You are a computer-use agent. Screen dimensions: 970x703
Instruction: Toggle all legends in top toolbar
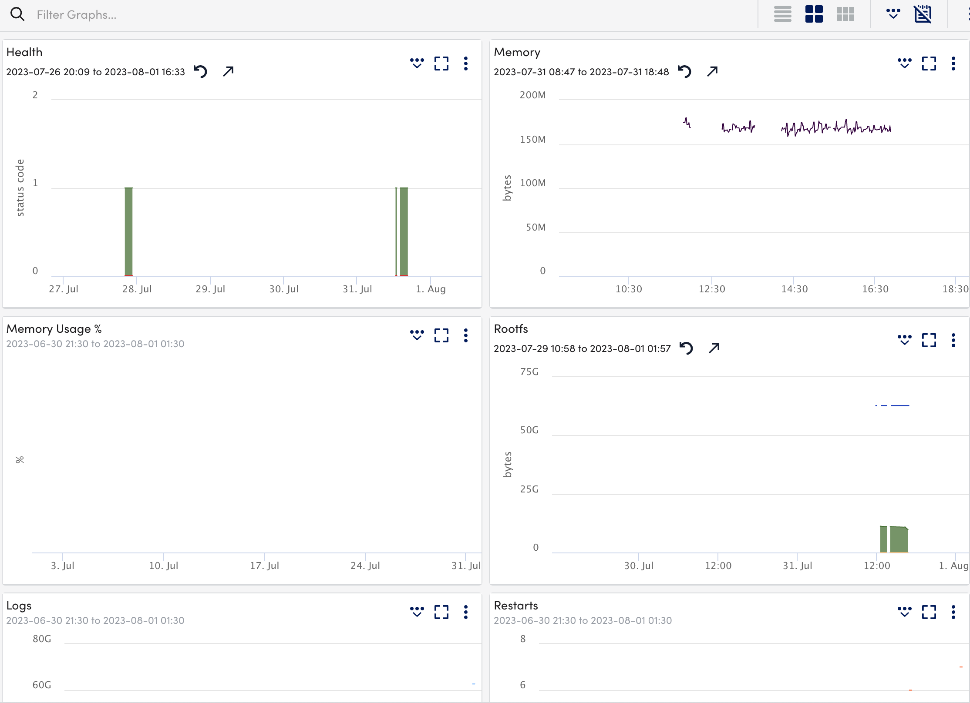(x=893, y=14)
